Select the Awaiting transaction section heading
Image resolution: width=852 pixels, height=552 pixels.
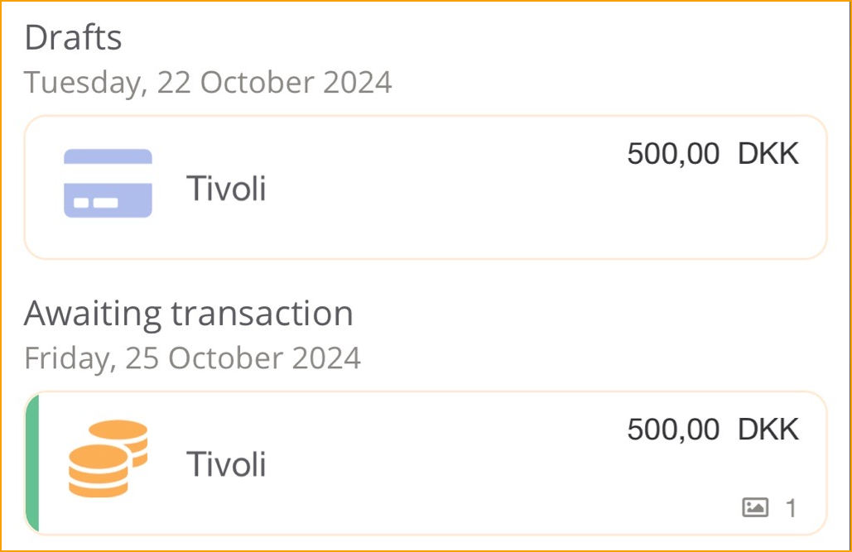click(189, 314)
